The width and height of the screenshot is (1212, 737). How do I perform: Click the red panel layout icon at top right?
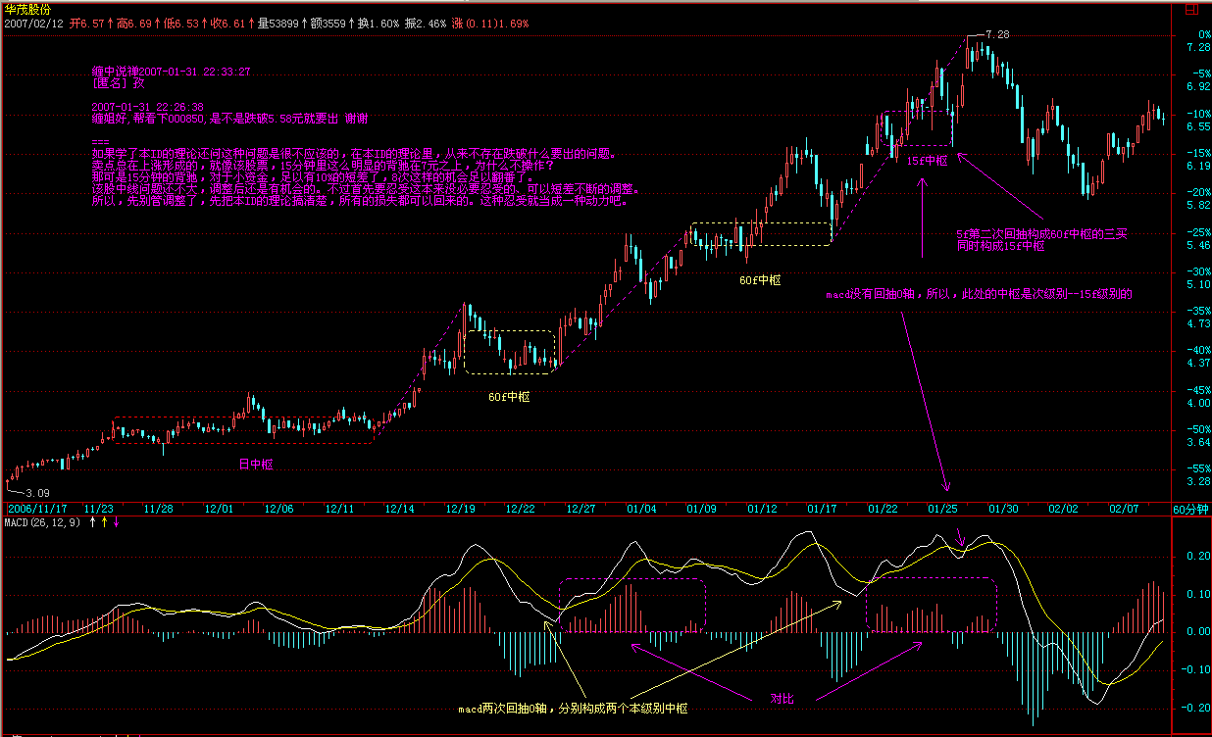(1202, 9)
